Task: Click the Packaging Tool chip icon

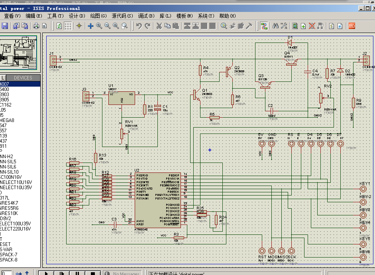Action: click(x=241, y=26)
